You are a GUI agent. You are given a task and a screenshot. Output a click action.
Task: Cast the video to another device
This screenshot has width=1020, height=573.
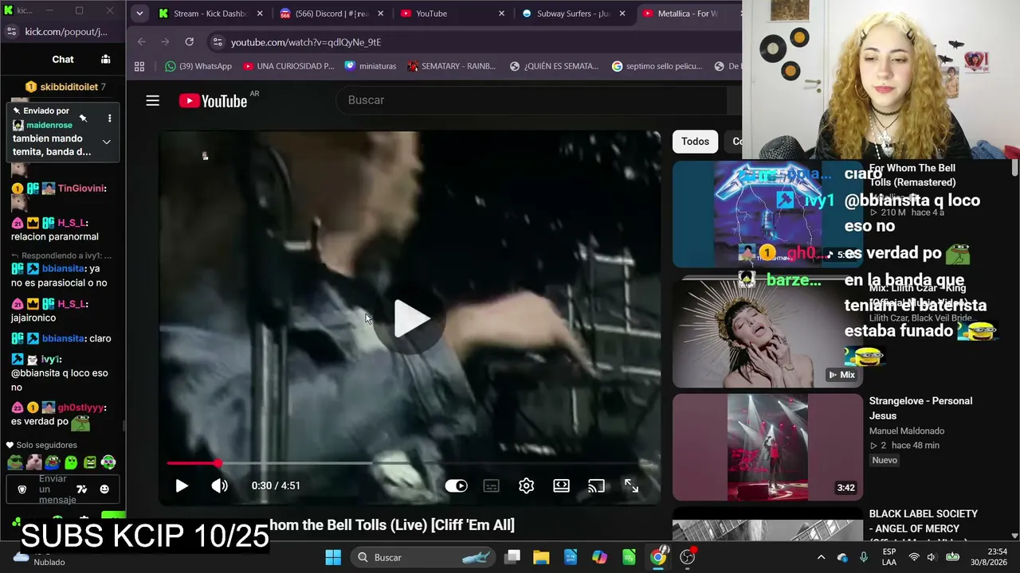click(596, 485)
